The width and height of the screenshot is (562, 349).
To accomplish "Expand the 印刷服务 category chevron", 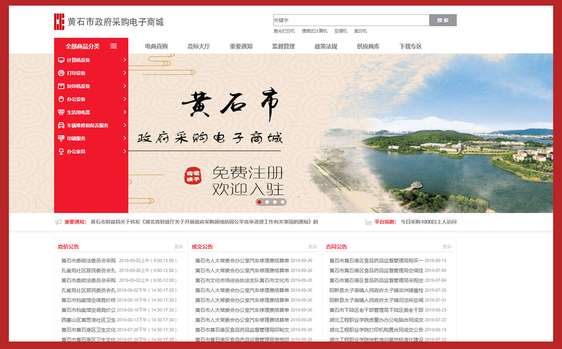I will point(125,139).
